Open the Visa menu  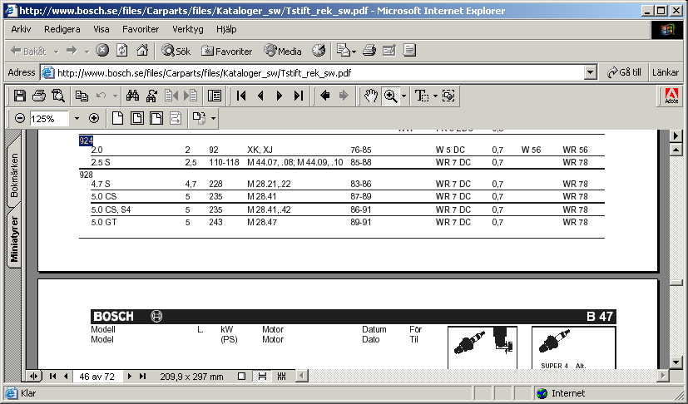pyautogui.click(x=101, y=29)
